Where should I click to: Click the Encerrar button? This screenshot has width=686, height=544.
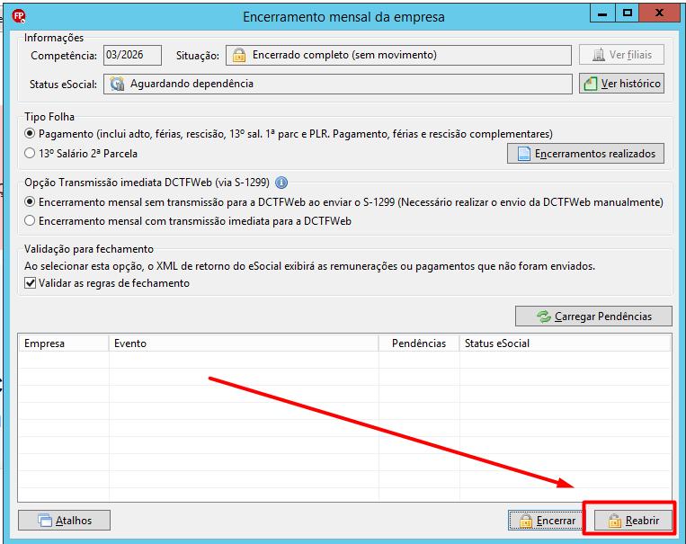coord(547,521)
